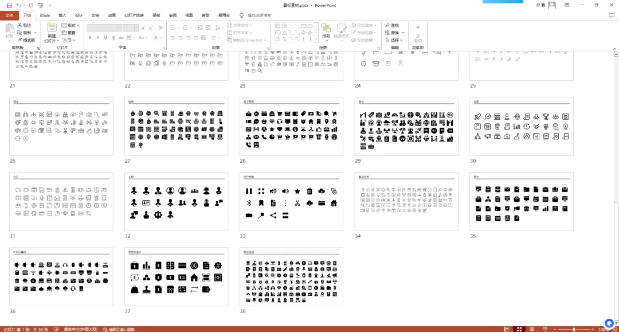This screenshot has width=619, height=332.
Task: Activate the 格式刷 format painter
Action: (26, 40)
